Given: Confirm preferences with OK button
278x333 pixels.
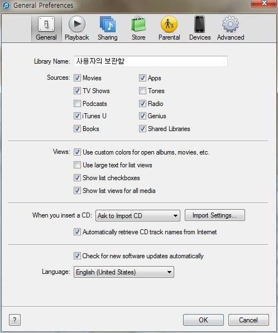Looking at the screenshot, I should pyautogui.click(x=203, y=320).
